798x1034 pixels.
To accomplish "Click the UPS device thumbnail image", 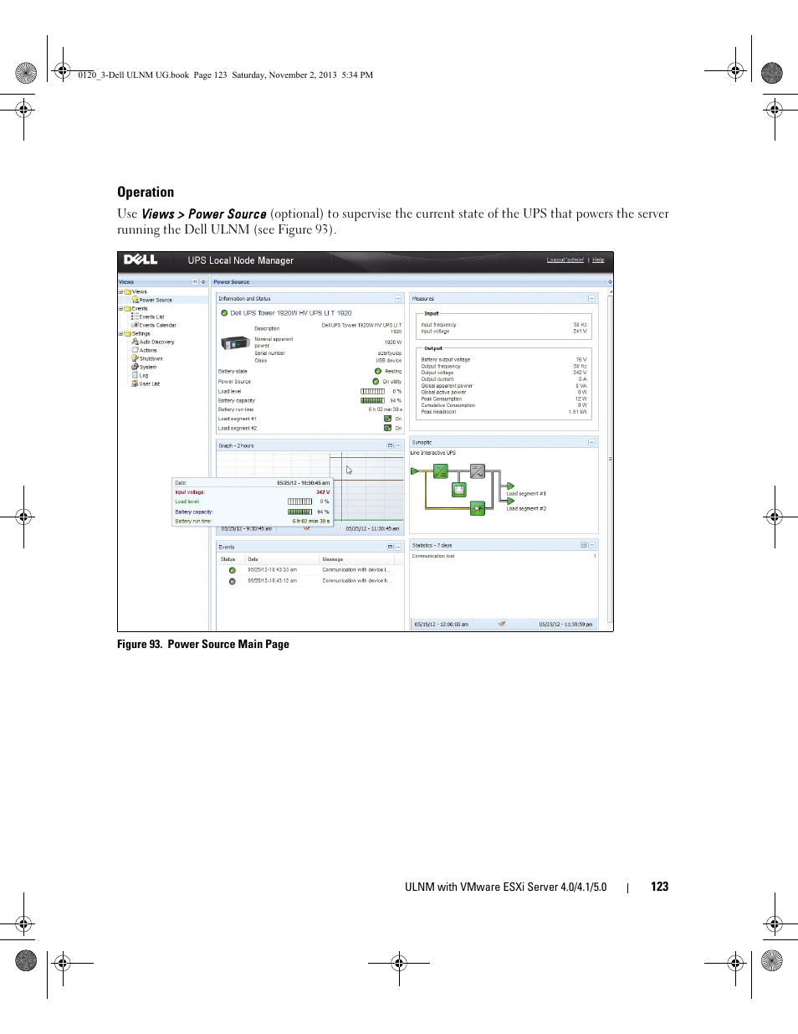I will [x=235, y=344].
